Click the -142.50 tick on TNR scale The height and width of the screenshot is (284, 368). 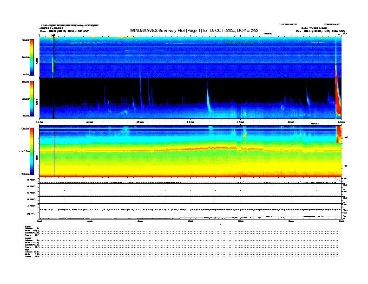(x=24, y=151)
